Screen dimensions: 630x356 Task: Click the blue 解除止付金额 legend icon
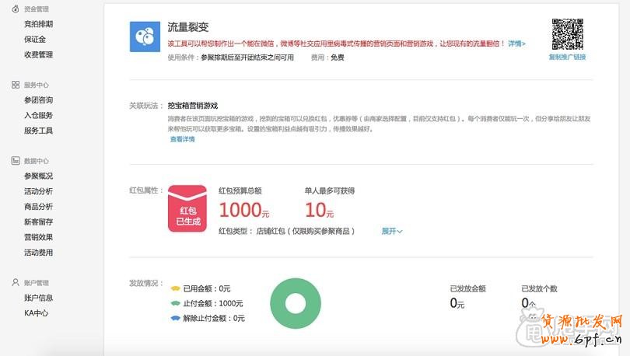175,318
